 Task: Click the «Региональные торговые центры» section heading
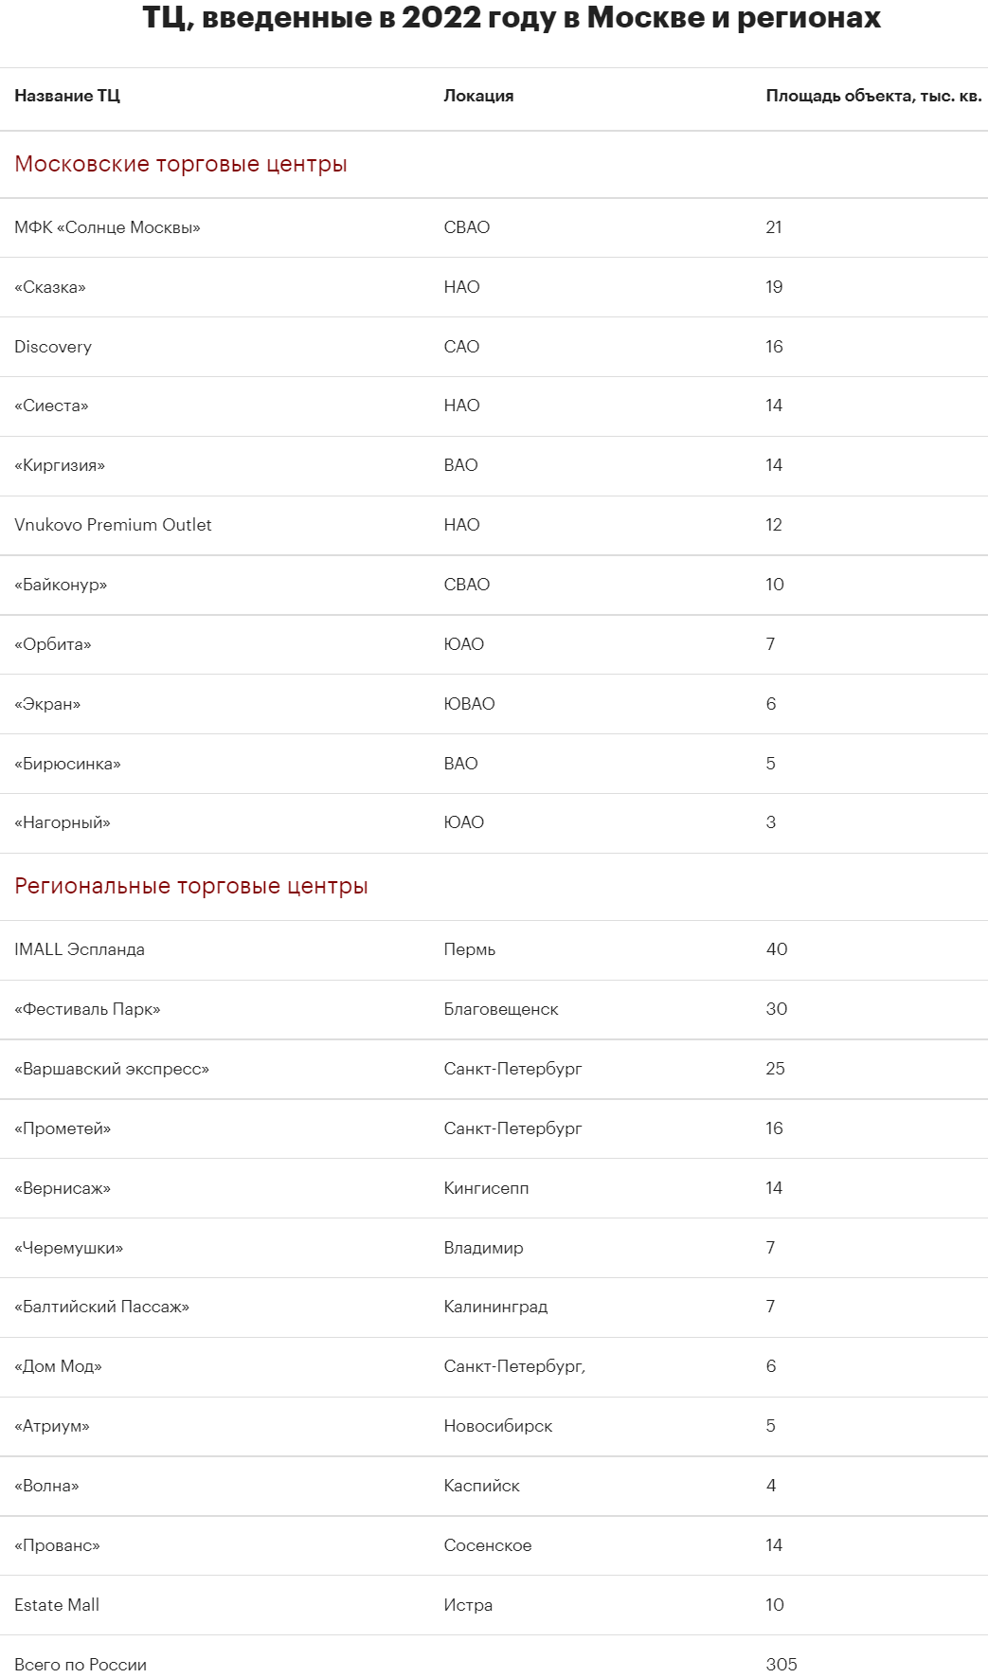point(191,886)
